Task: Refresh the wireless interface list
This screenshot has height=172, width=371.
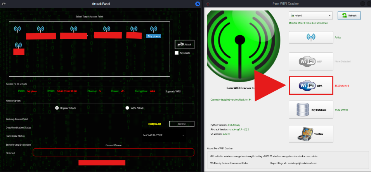Action: click(x=349, y=16)
